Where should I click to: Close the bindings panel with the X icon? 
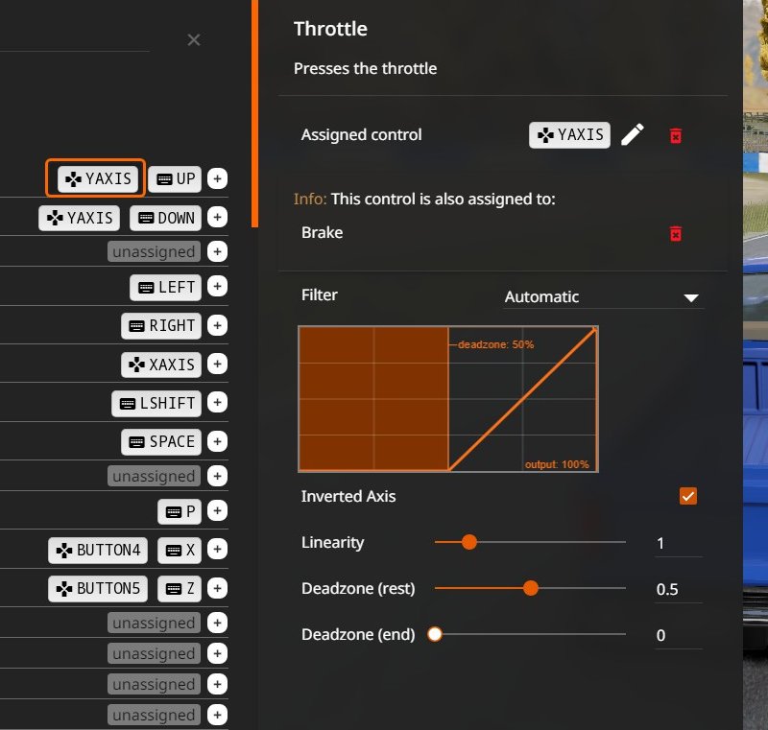pyautogui.click(x=194, y=39)
